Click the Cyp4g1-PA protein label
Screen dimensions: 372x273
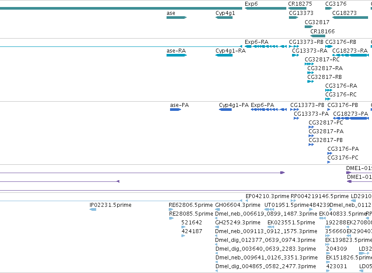tap(234, 105)
